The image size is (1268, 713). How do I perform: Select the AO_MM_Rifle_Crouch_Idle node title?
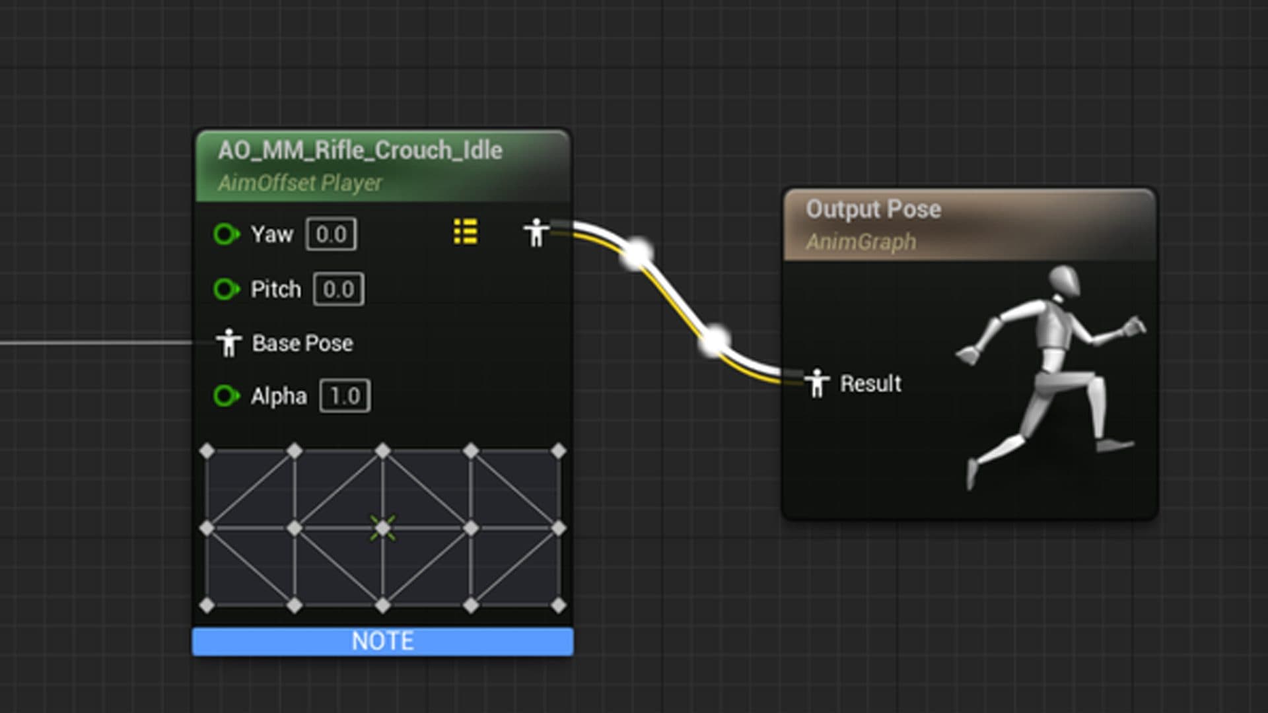(360, 151)
